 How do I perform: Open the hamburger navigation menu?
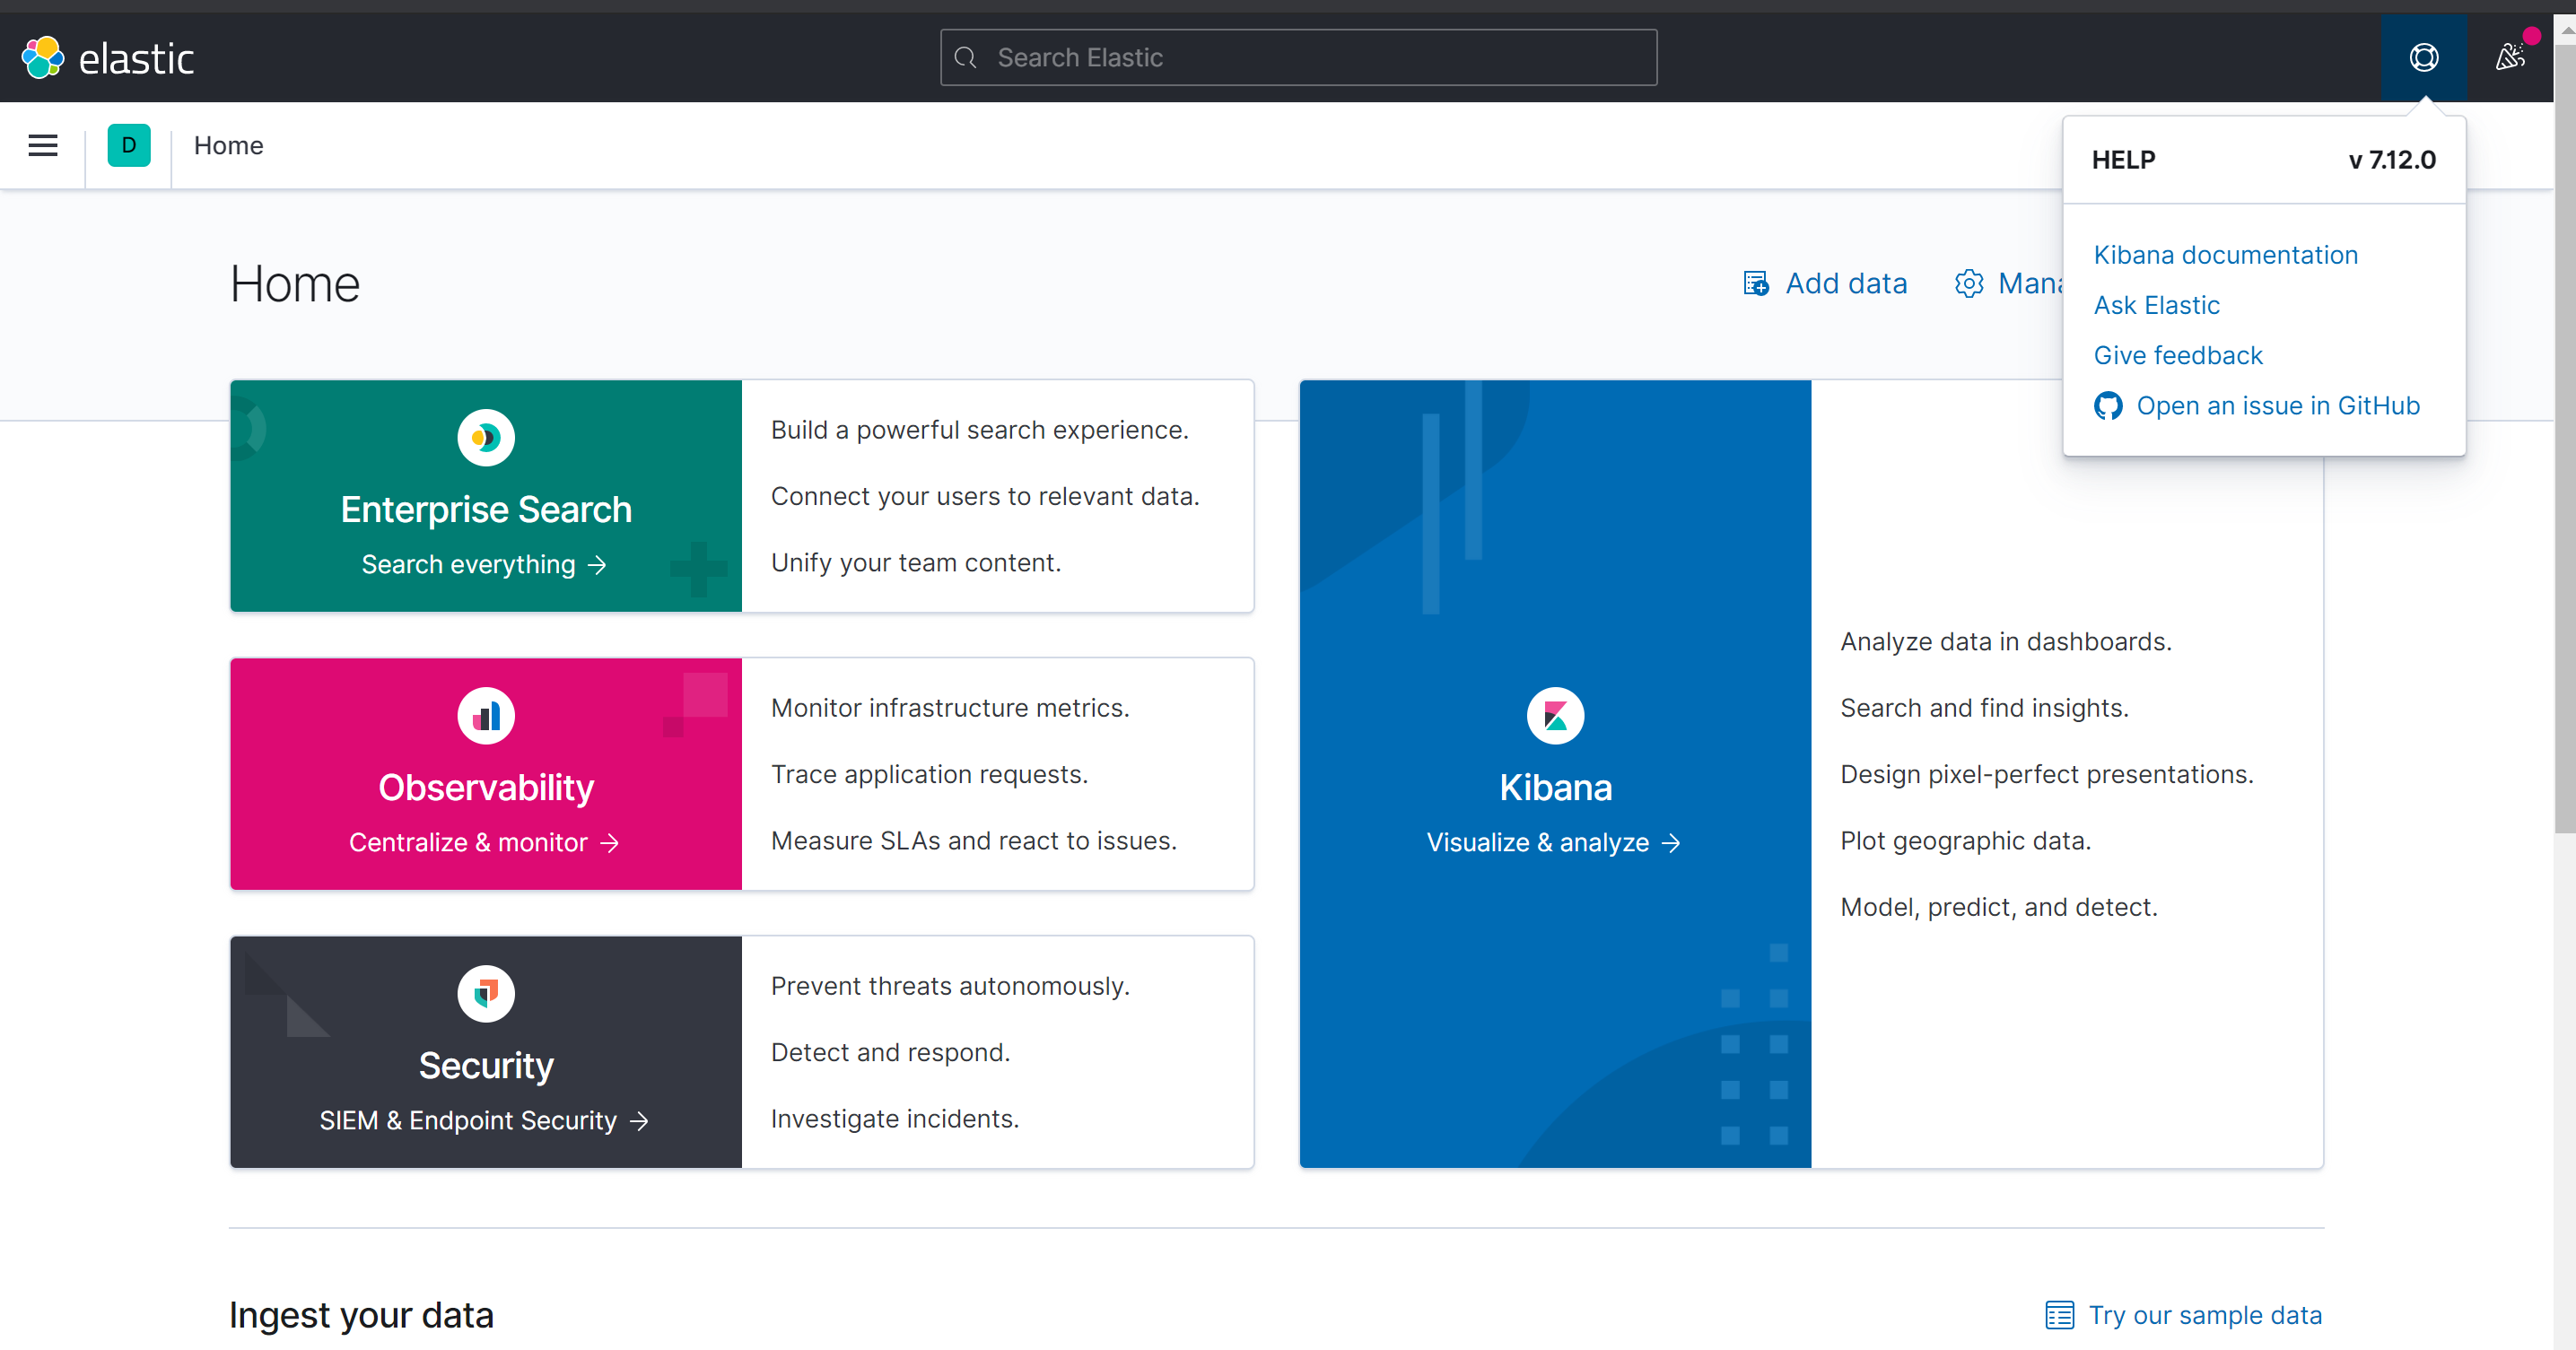coord(43,146)
